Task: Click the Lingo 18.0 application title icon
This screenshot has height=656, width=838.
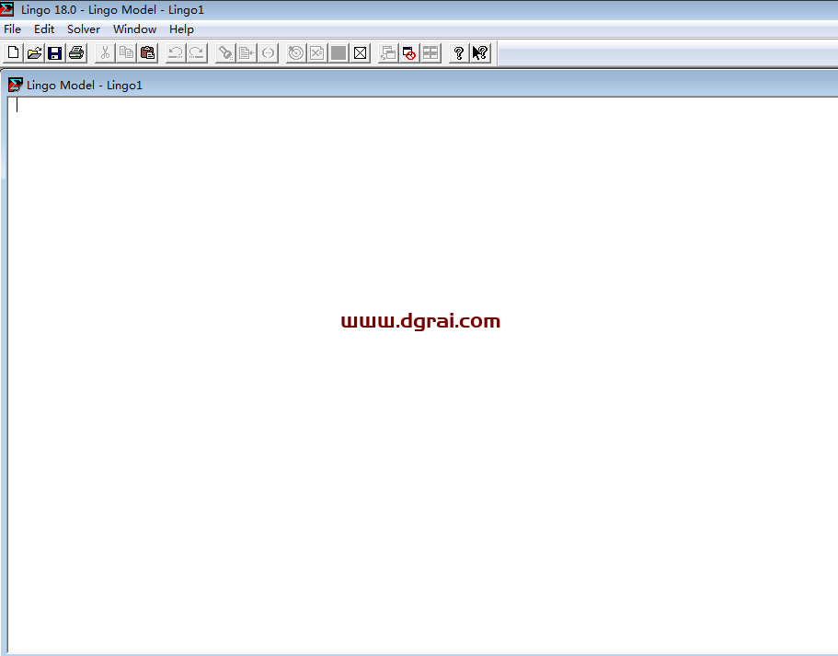Action: click(x=7, y=9)
